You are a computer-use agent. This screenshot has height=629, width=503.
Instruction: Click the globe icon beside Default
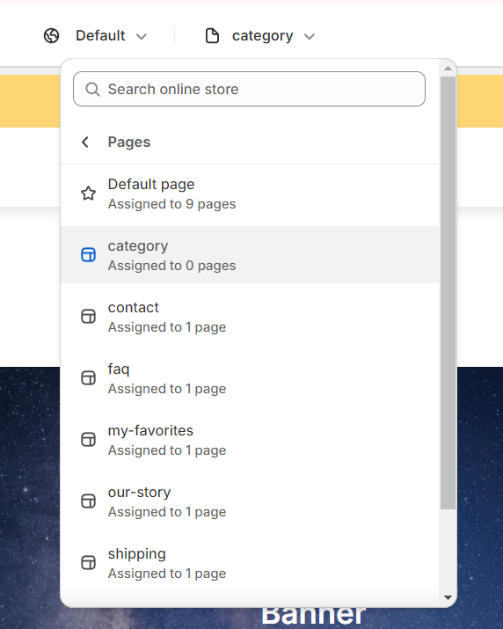click(51, 36)
